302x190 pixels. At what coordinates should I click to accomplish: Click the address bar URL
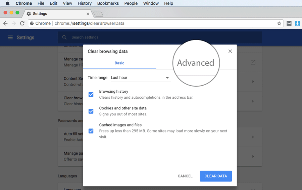pos(89,23)
